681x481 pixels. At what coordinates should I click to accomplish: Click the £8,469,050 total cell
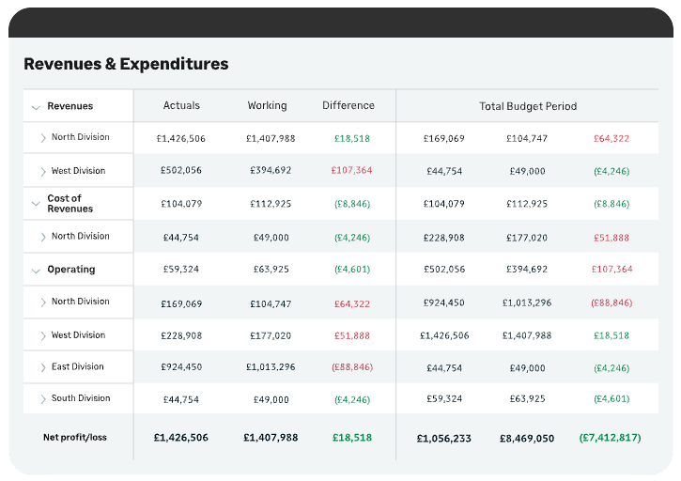[526, 438]
